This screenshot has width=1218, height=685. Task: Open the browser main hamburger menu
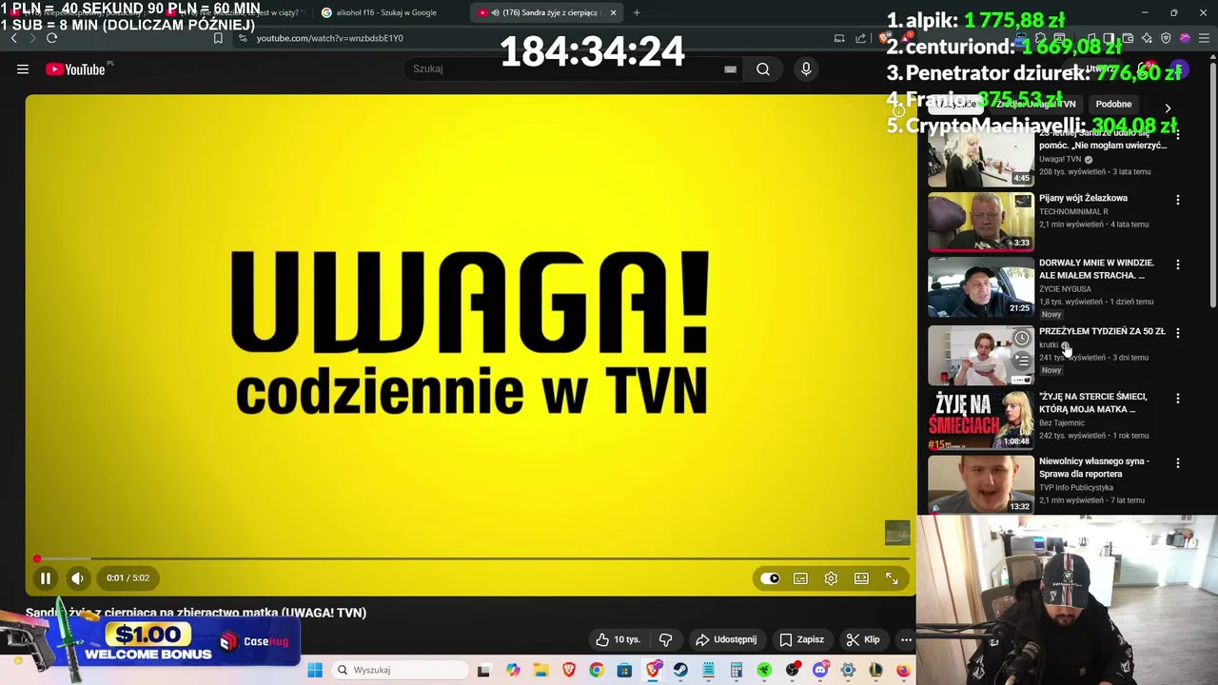coord(1204,38)
